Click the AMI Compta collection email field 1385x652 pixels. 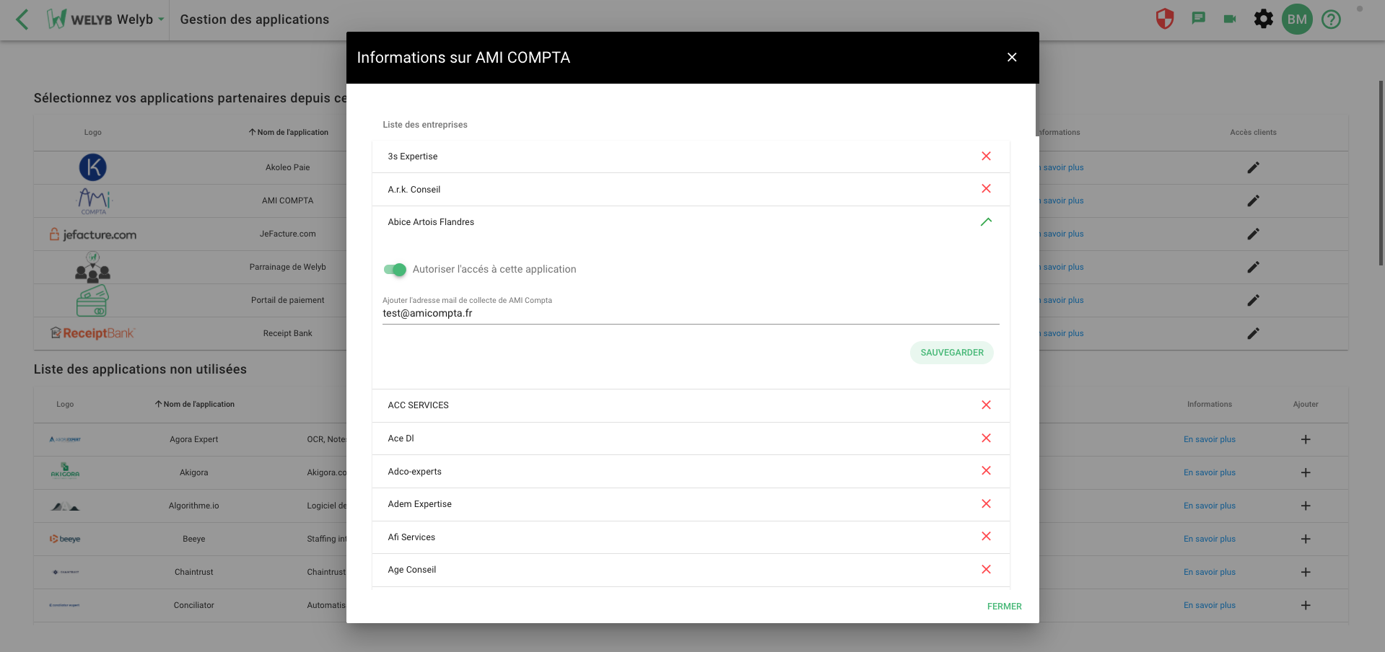coord(691,313)
